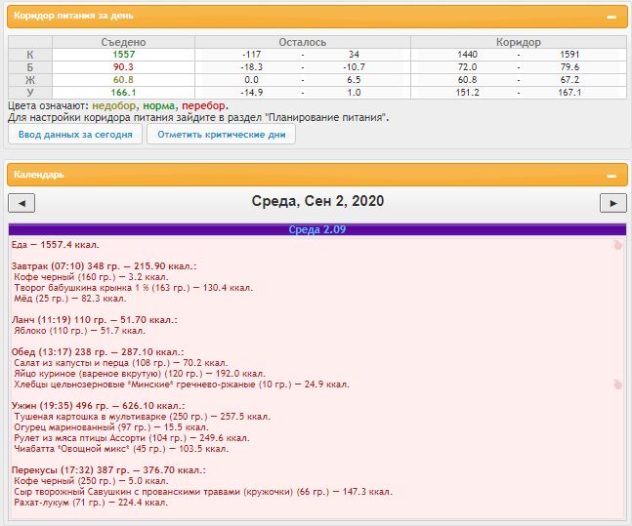Select the «Рахат-лукум (71 гр.)» entry
Screen dimensions: 632x526
tap(91, 503)
